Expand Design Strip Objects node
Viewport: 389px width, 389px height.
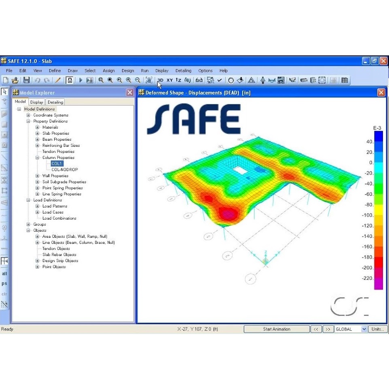[x=37, y=261]
